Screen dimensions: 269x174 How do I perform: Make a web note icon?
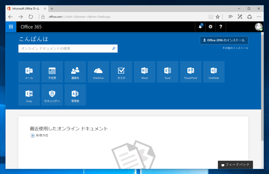tap(240, 17)
